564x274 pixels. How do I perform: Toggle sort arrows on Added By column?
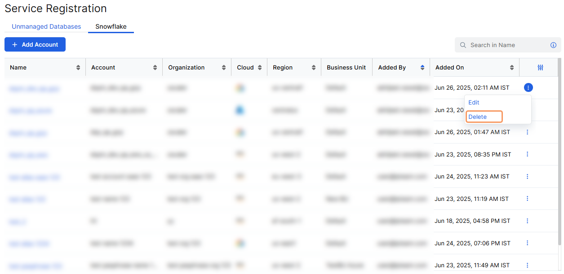(x=422, y=68)
